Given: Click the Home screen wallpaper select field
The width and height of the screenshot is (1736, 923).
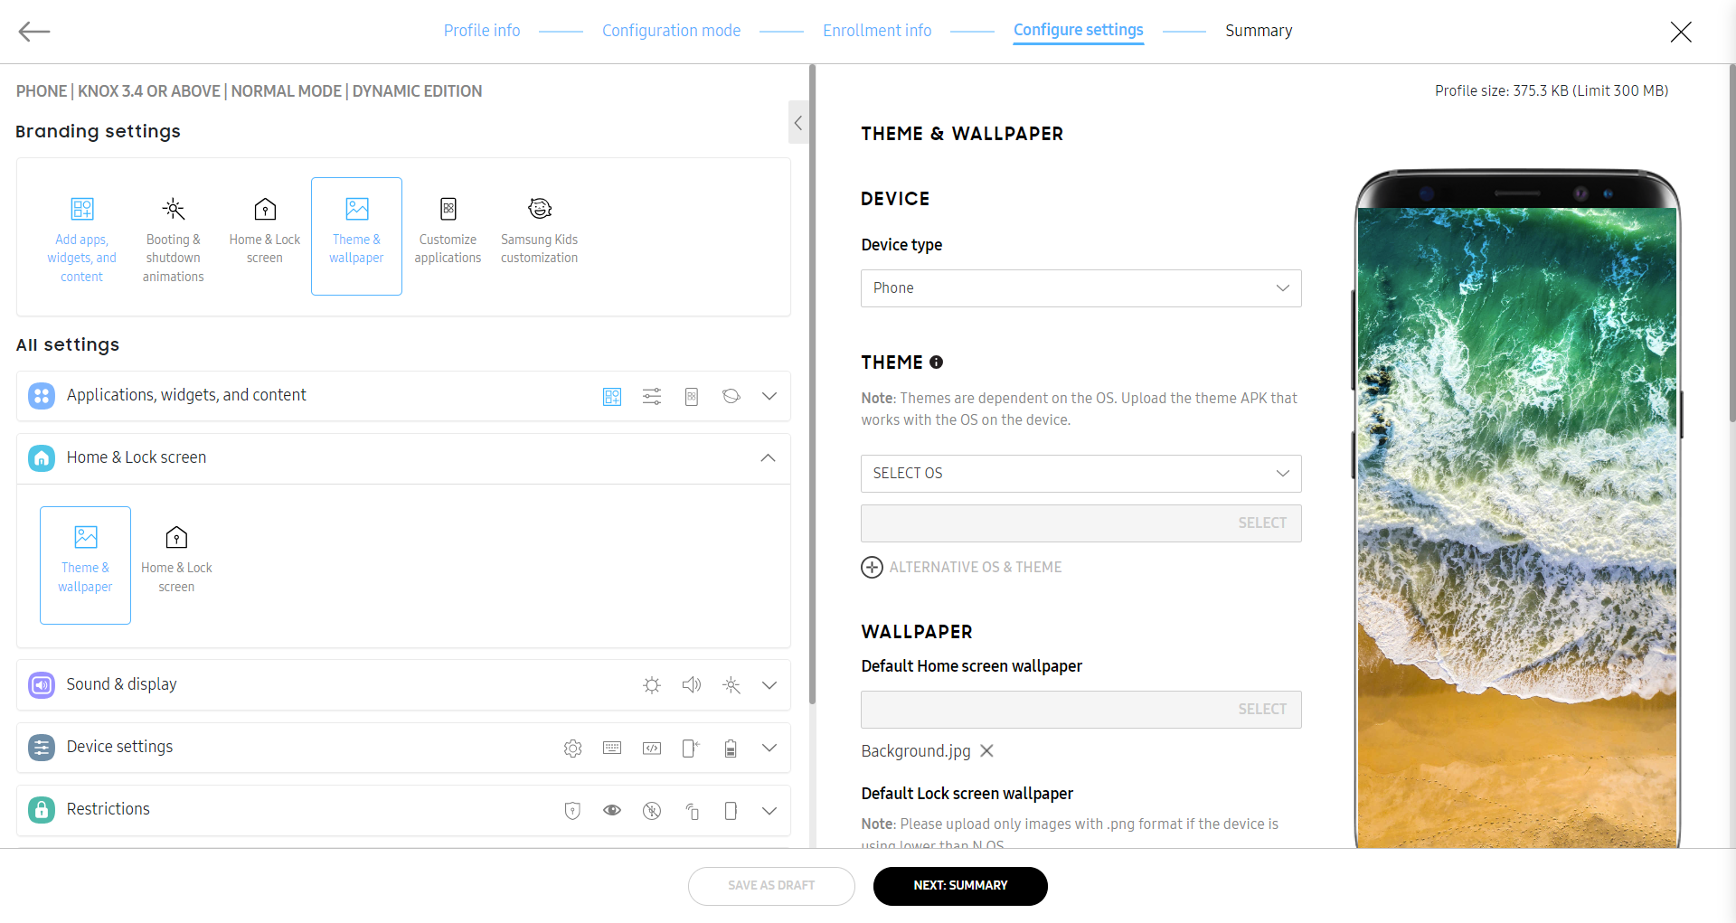Looking at the screenshot, I should pyautogui.click(x=1080, y=710).
